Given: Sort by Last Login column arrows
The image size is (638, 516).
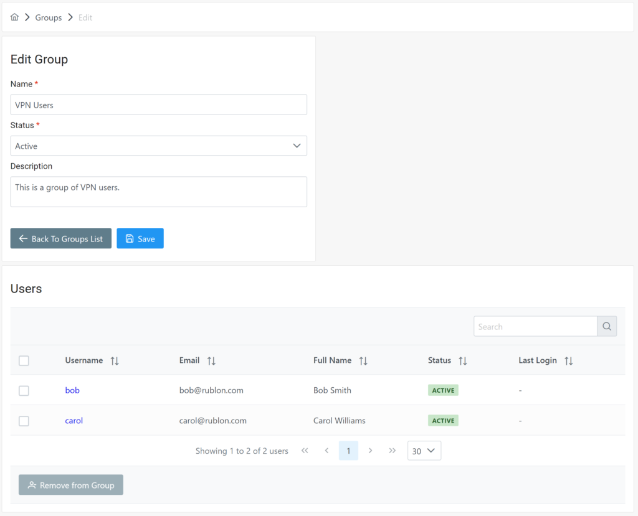Looking at the screenshot, I should 568,361.
